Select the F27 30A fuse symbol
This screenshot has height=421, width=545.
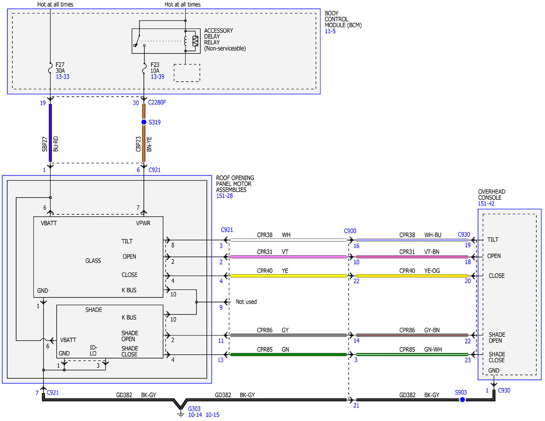point(50,70)
